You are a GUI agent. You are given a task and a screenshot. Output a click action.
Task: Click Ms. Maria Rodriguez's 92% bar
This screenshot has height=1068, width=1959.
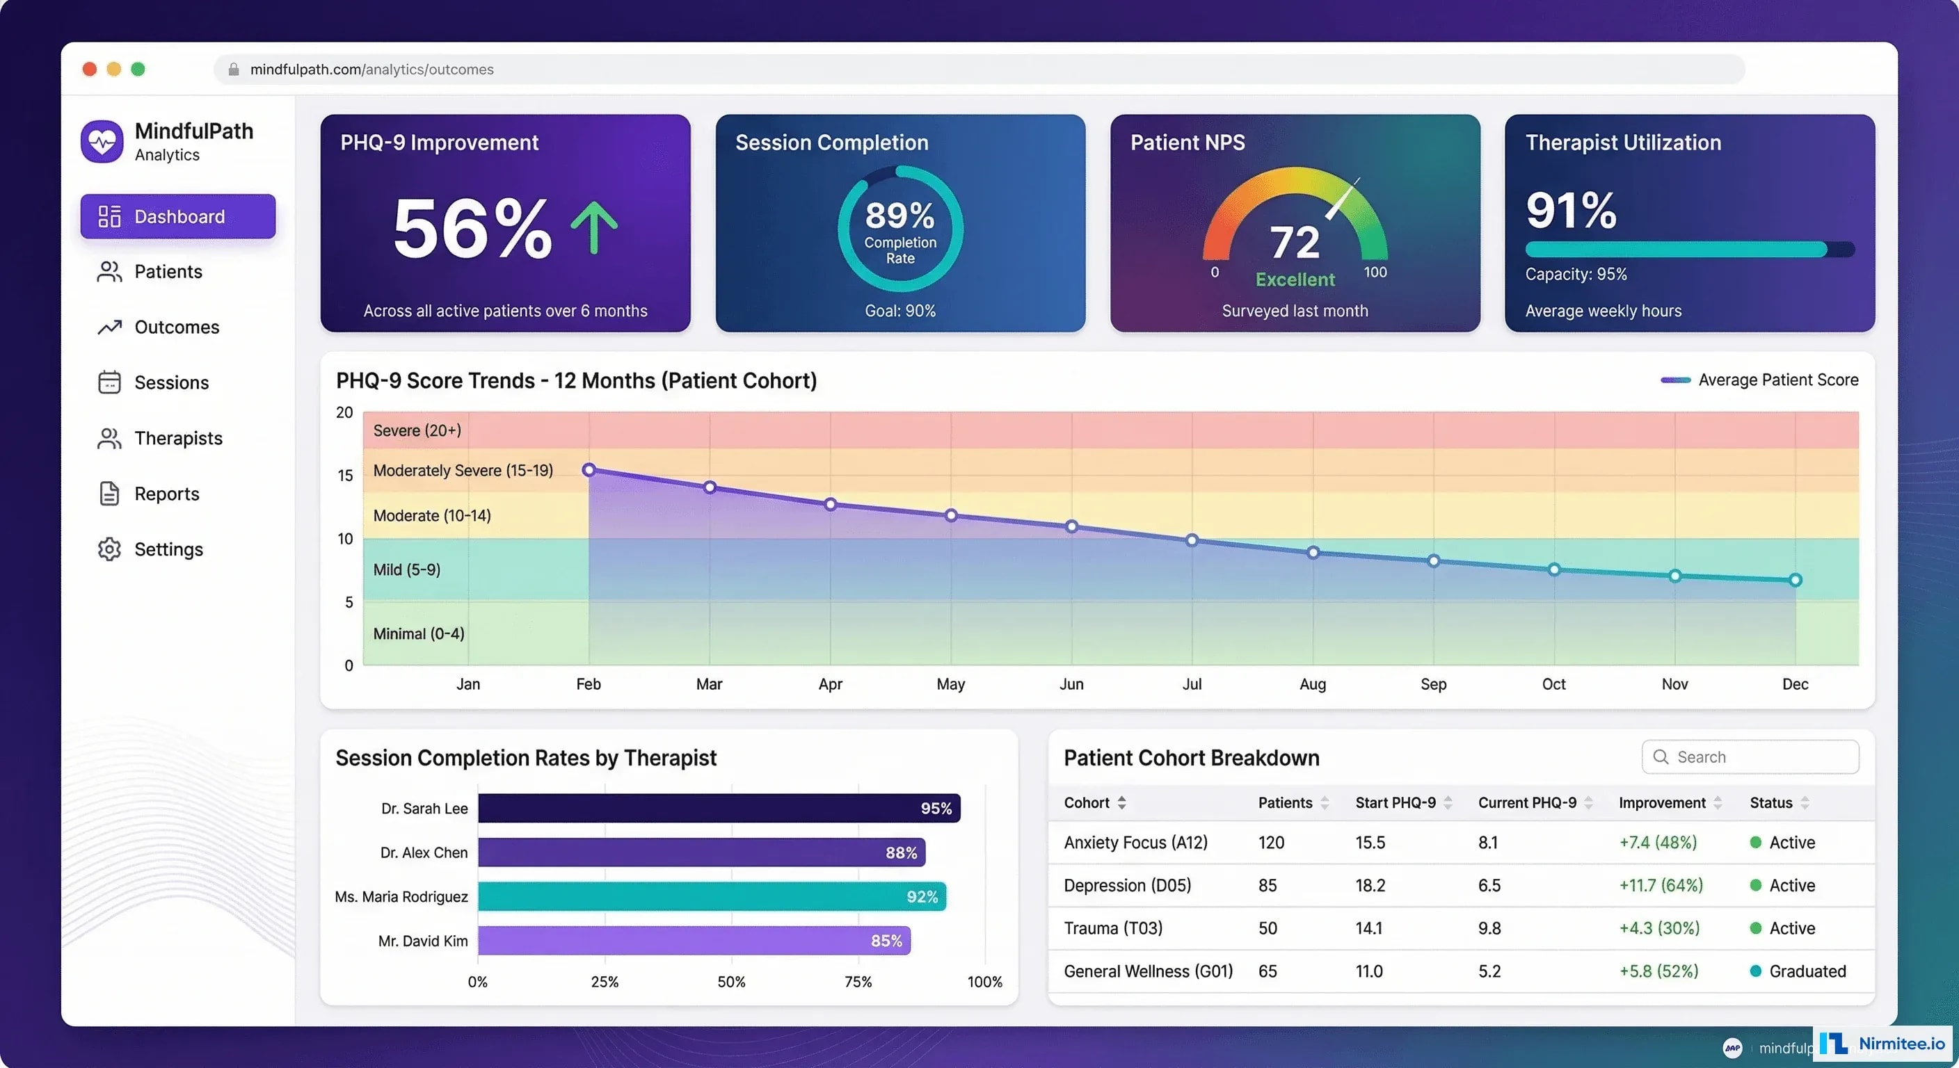pos(712,897)
